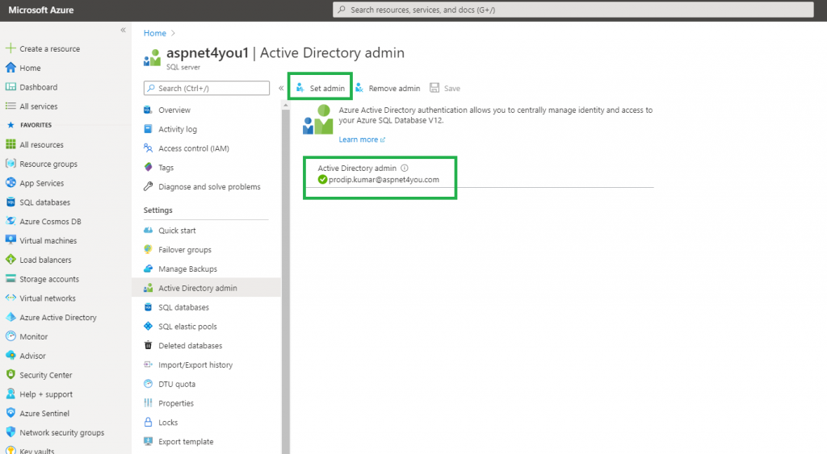The image size is (827, 454).
Task: Click the Create a resource plus icon
Action: (x=10, y=48)
